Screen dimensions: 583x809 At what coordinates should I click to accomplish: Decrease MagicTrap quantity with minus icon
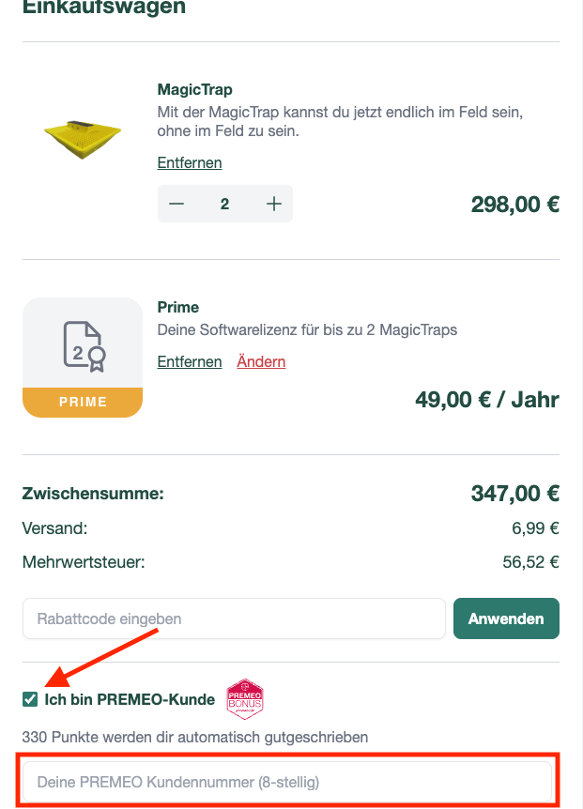tap(176, 203)
